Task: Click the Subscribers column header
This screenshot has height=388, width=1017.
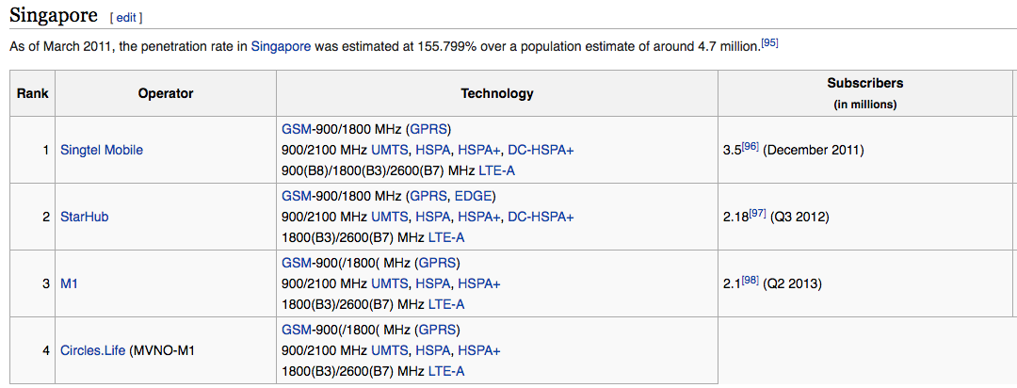Action: pyautogui.click(x=864, y=83)
